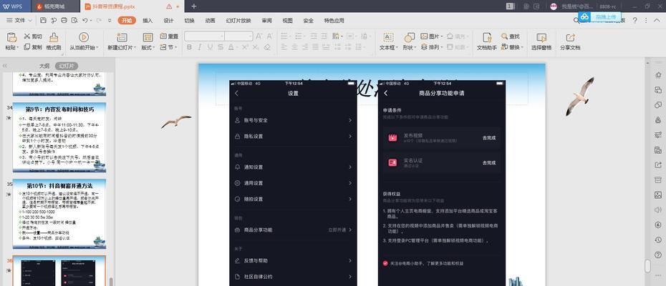Expand the customize quick access toolbar arrow
Screen dimensions: 666x286
point(110,20)
